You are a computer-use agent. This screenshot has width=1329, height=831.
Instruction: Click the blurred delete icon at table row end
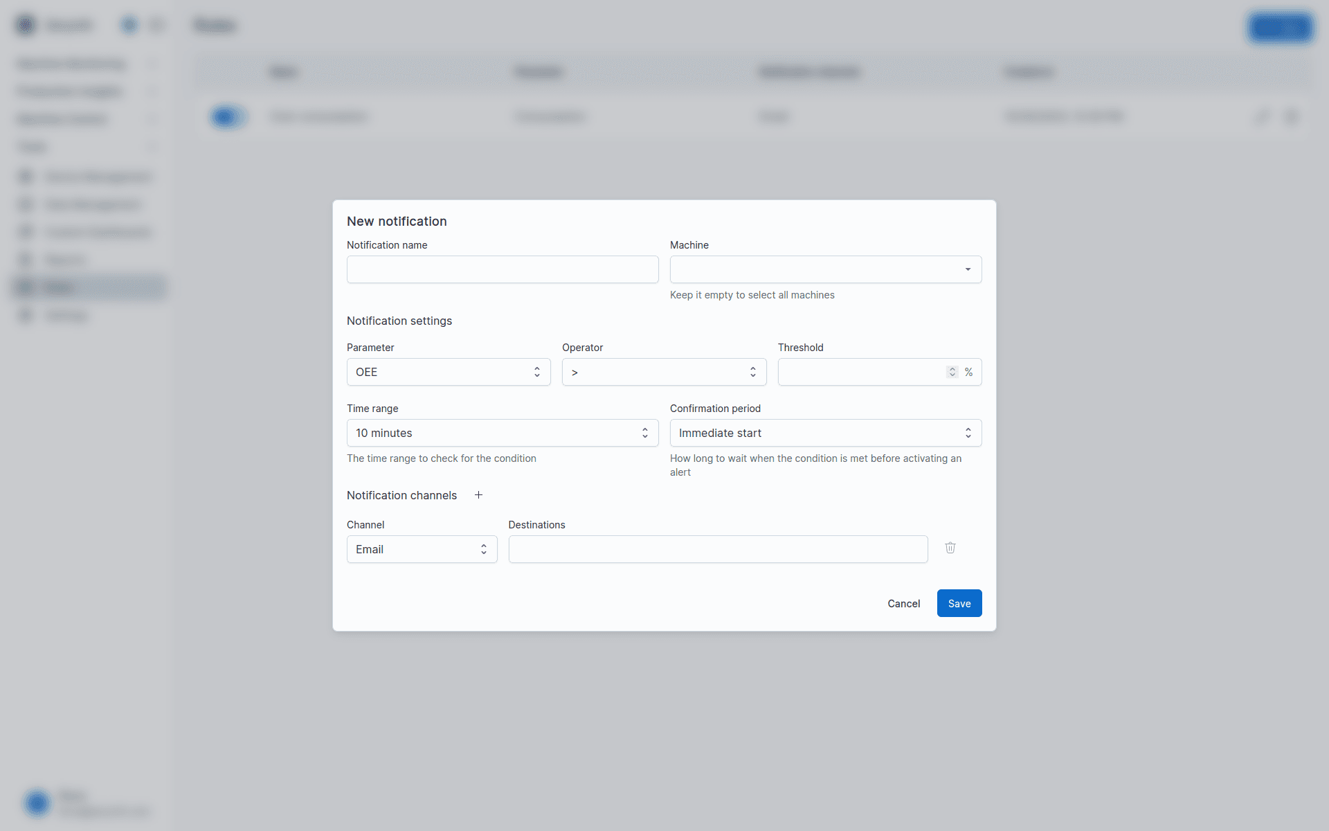pos(1291,116)
